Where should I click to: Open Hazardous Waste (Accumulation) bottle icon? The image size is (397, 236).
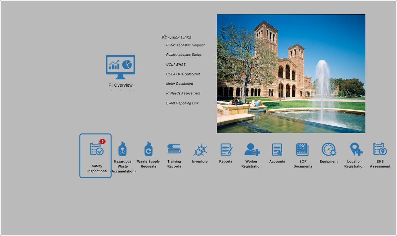click(x=122, y=149)
